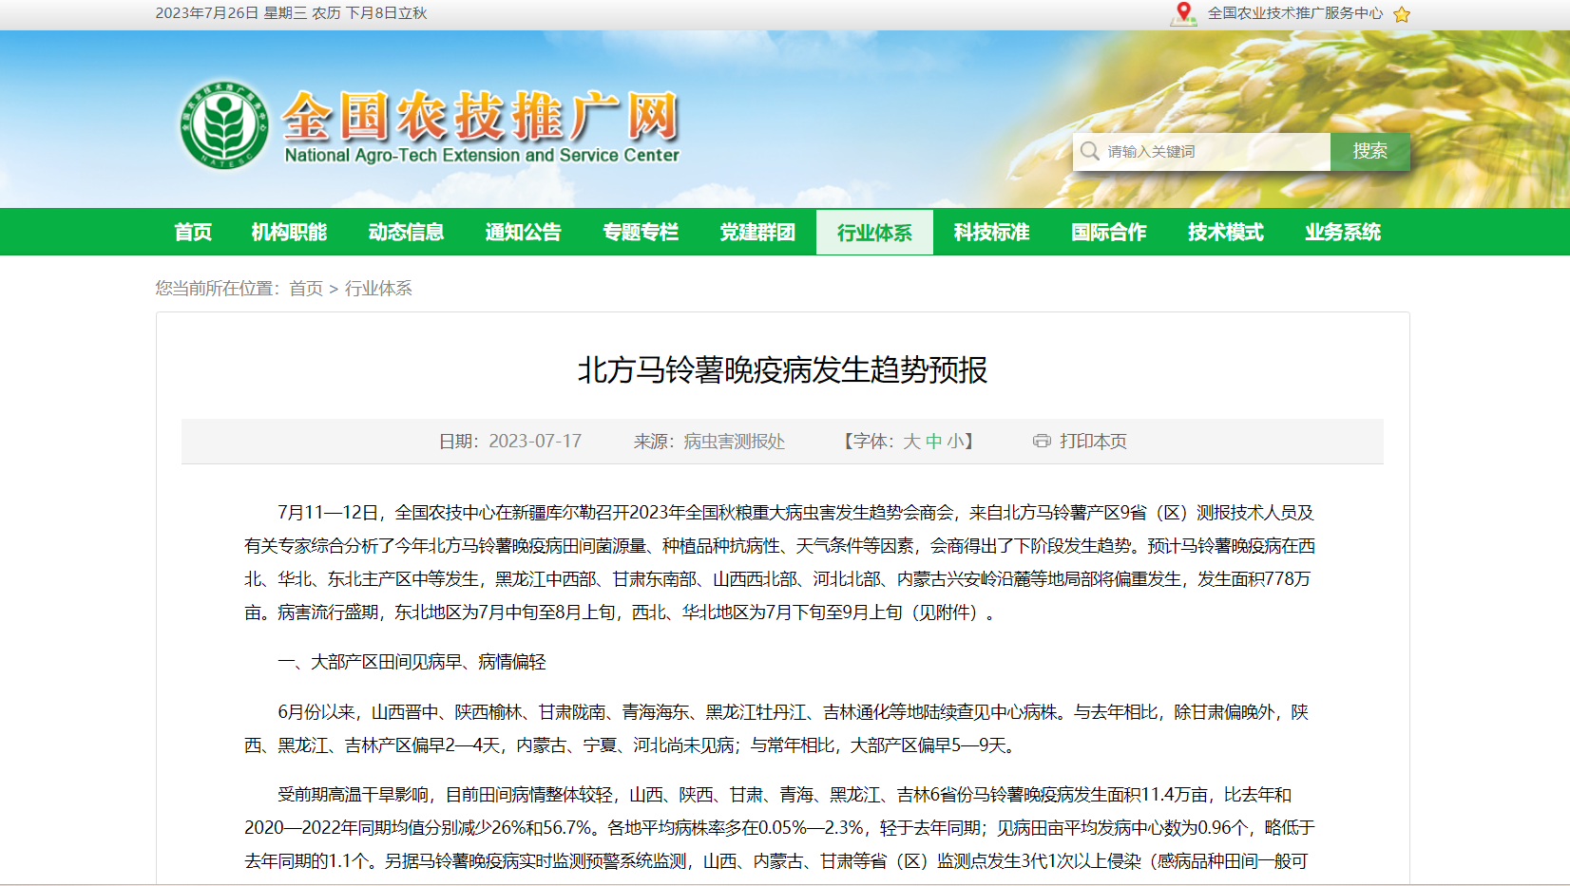Viewport: 1570px width, 886px height.
Task: Click the magnifier icon in the search box
Action: tap(1088, 151)
